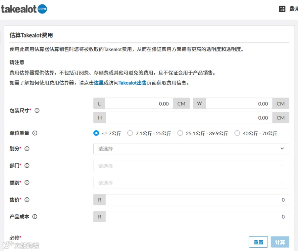Click the 重置 reset button
The width and height of the screenshot is (298, 251).
click(258, 242)
